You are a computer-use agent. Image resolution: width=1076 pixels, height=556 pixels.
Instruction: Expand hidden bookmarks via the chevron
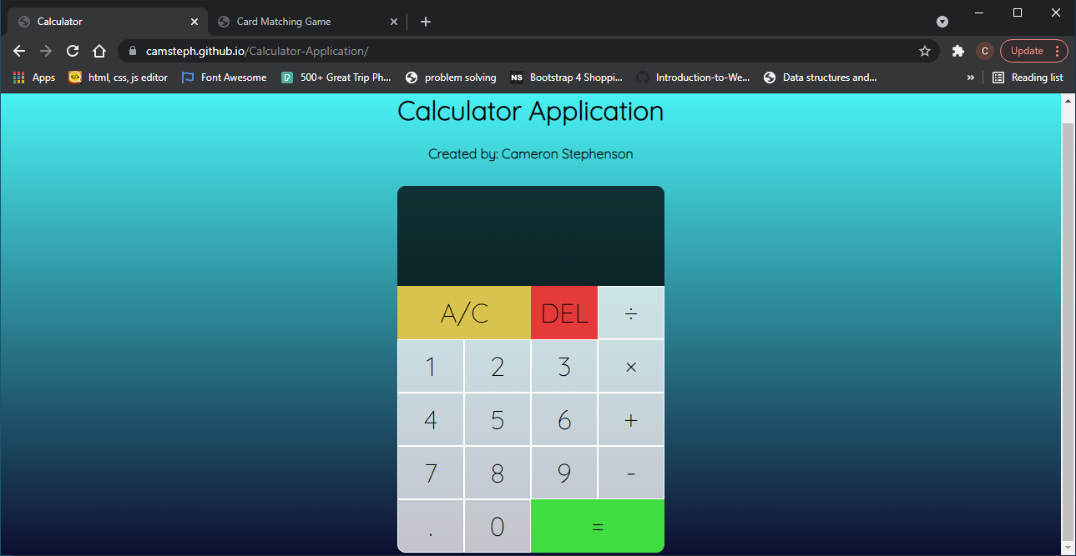970,77
